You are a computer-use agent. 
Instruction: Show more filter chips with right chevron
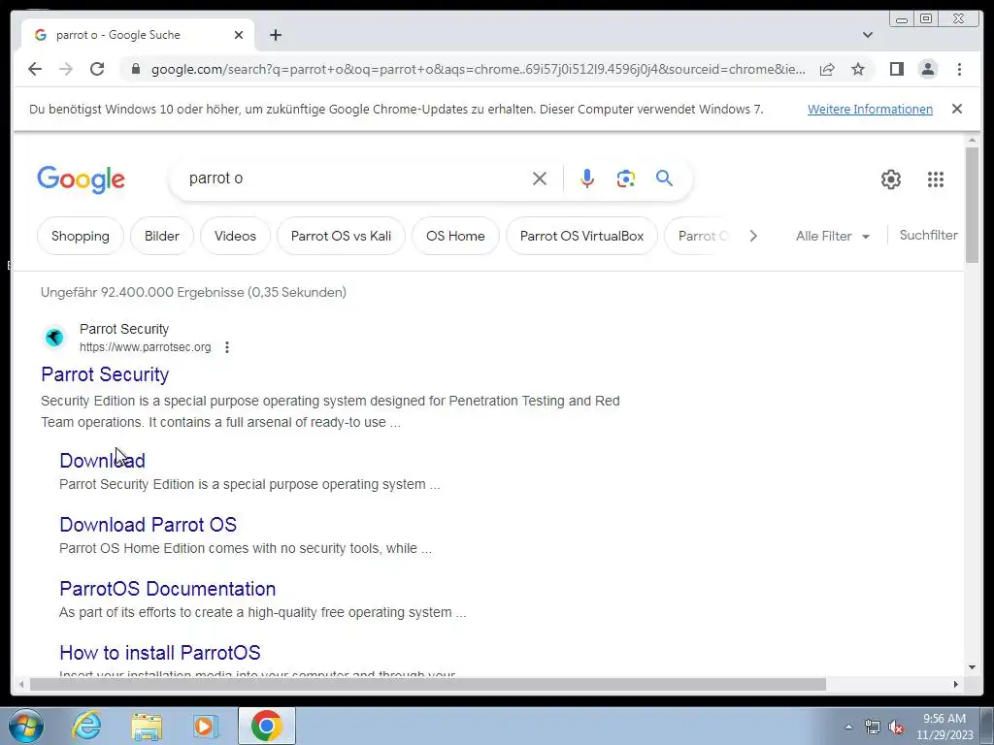[753, 236]
